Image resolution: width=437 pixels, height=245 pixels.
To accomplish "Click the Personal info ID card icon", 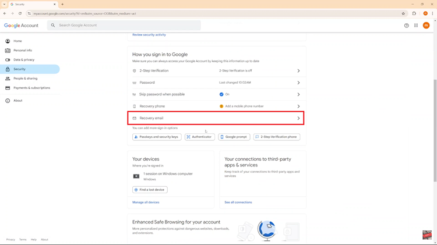I will coord(8,51).
